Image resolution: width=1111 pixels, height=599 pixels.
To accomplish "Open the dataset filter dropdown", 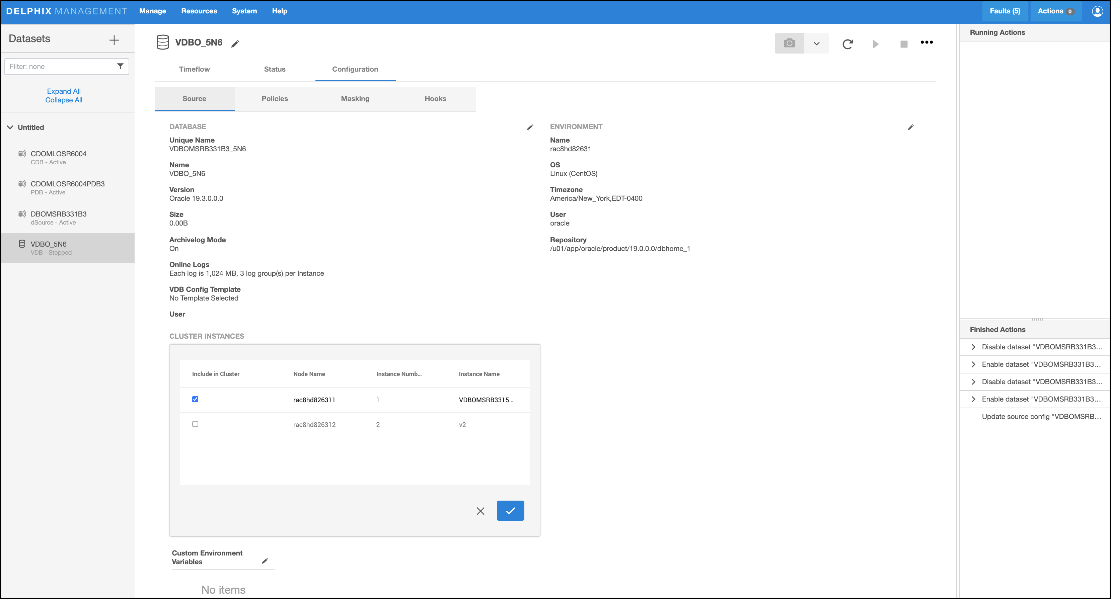I will click(x=120, y=66).
